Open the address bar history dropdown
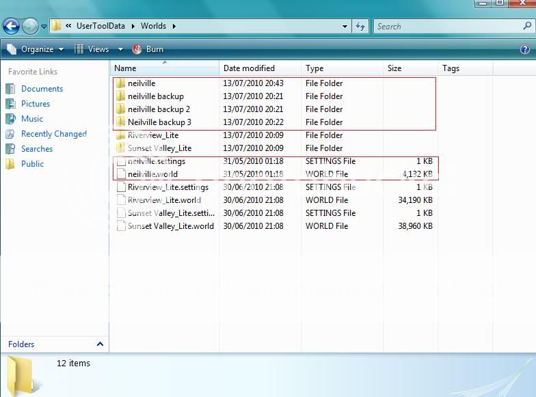 point(345,27)
